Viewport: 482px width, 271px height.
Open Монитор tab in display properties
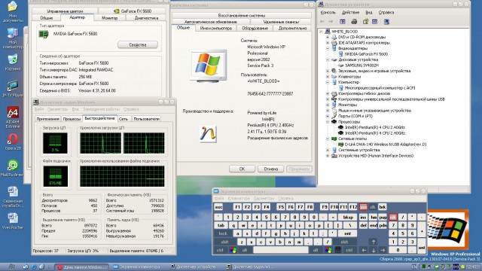(110, 18)
